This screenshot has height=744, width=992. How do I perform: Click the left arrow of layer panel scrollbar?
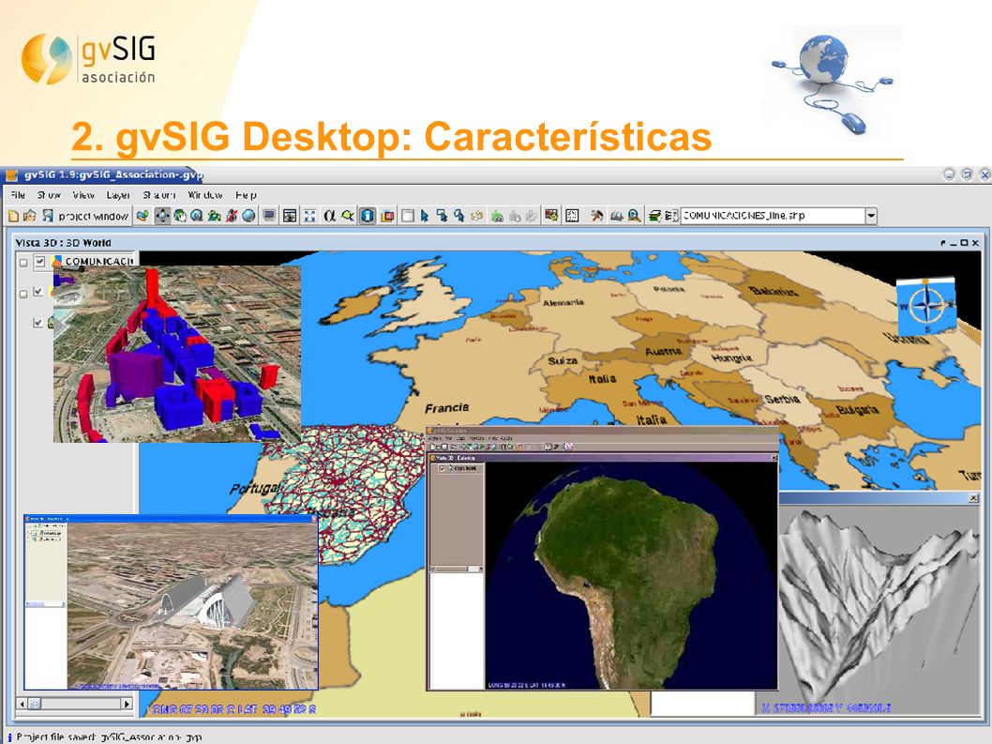[23, 704]
